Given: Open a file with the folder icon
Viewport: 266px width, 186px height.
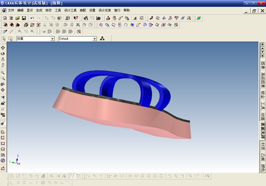Looking at the screenshot, I should coord(18,18).
